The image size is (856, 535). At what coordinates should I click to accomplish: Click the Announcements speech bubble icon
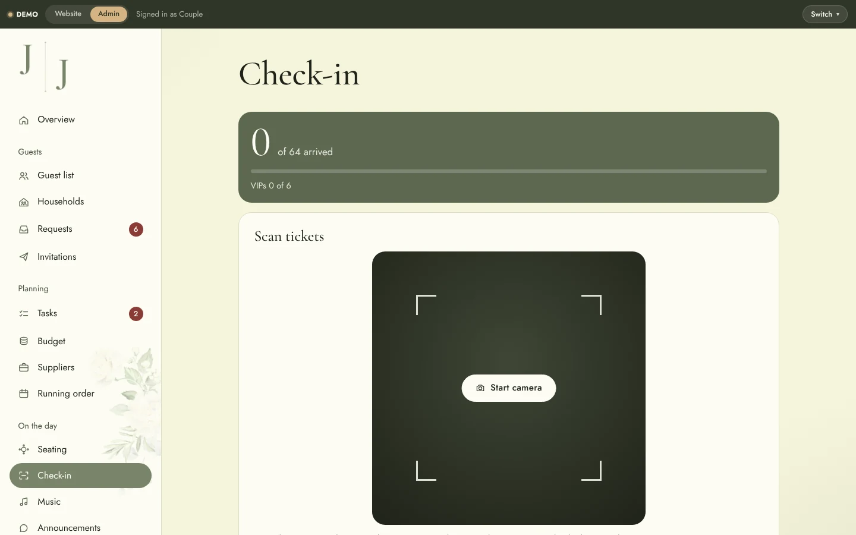coord(24,528)
